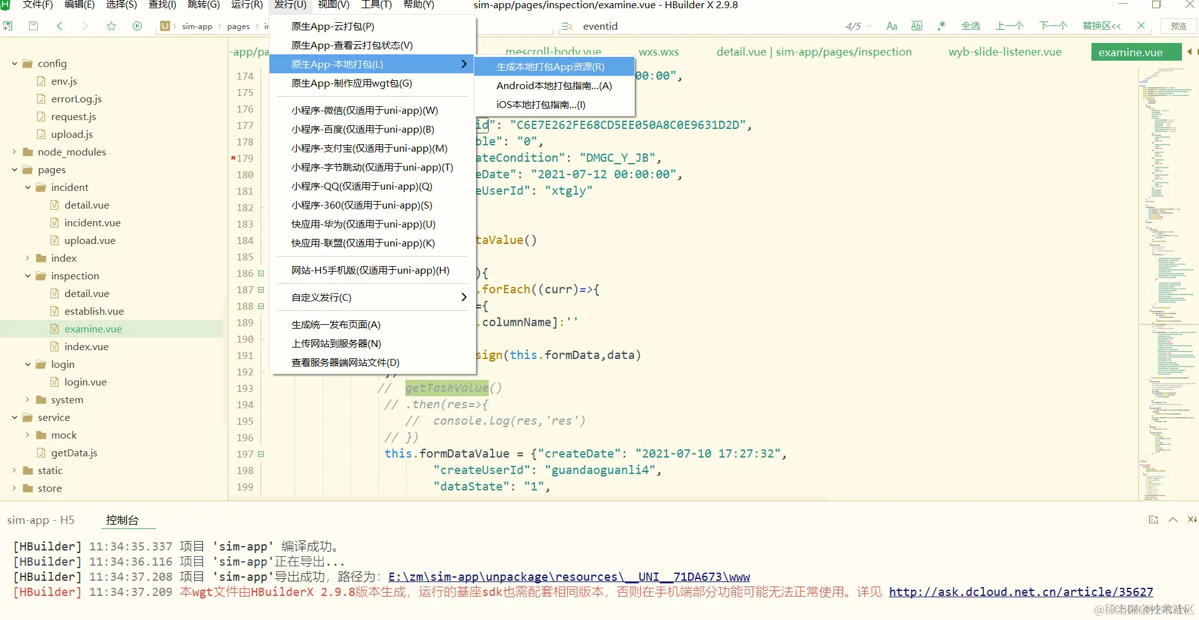Toggle the code fold marker on line 186
Screen dimensions: 1199x620
261,273
